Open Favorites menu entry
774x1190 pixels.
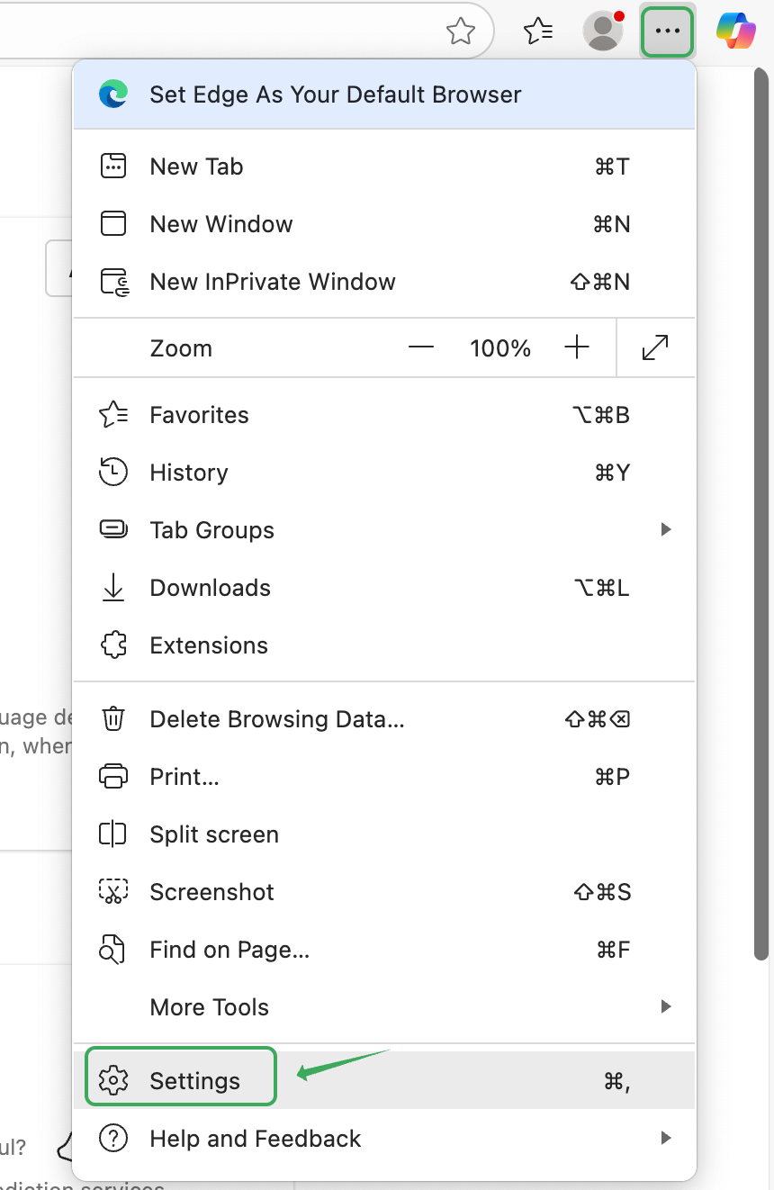(384, 415)
